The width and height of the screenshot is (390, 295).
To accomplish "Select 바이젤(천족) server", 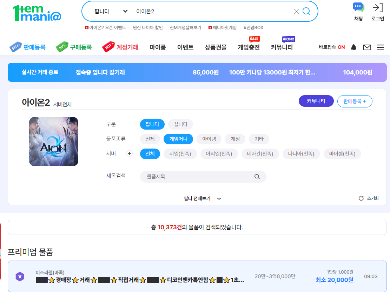I will click(342, 154).
